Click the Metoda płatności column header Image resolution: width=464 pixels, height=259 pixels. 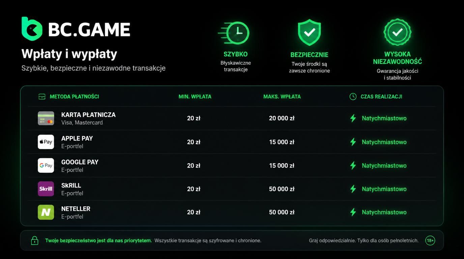[x=74, y=96]
